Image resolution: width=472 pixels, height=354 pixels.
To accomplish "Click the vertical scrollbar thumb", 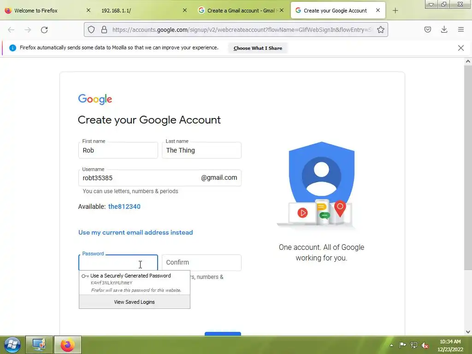I will [468, 167].
